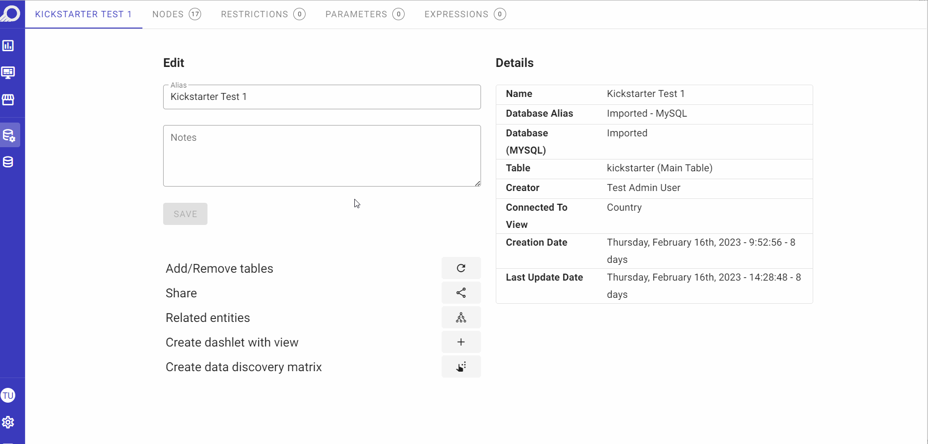Open the databases cylinder icon in sidebar
Viewport: 928px width, 444px height.
[8, 162]
